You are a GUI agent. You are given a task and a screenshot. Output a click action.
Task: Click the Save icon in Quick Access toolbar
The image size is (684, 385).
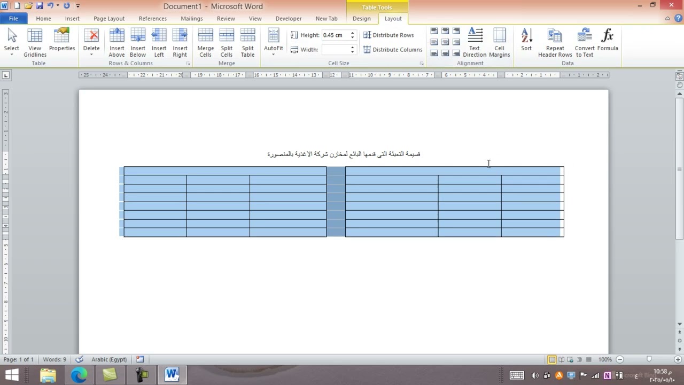pyautogui.click(x=39, y=6)
